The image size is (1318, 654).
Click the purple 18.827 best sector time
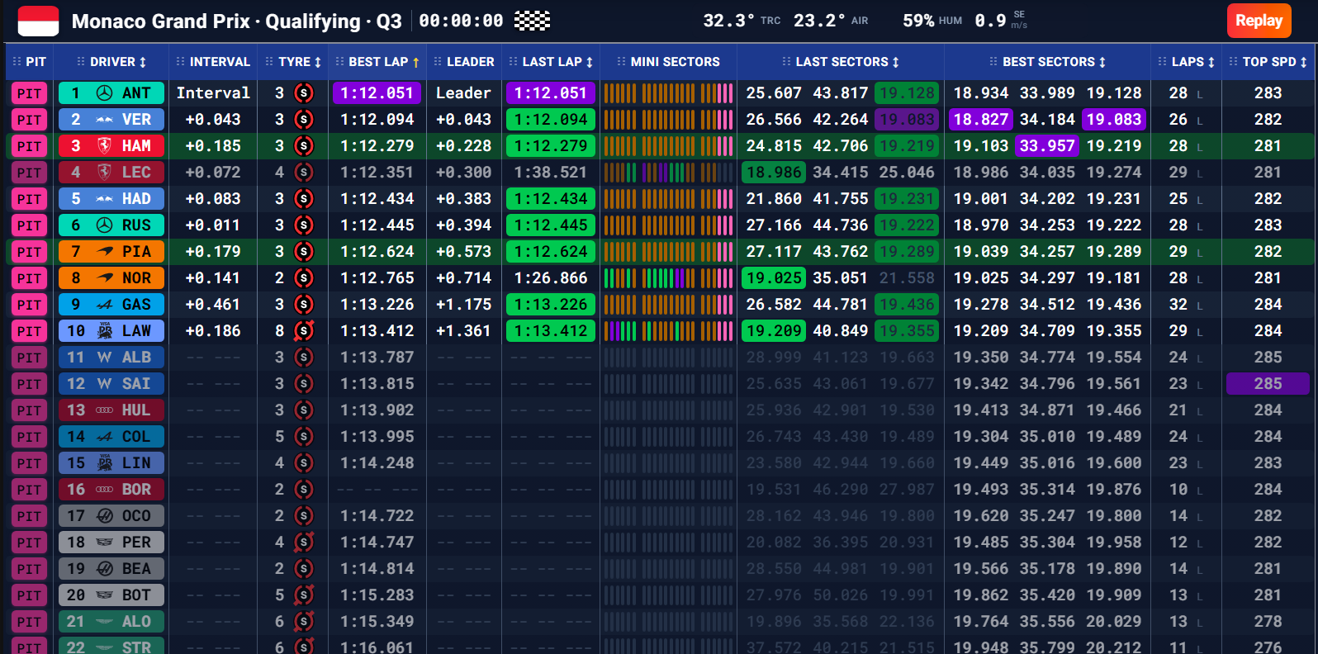tap(981, 120)
